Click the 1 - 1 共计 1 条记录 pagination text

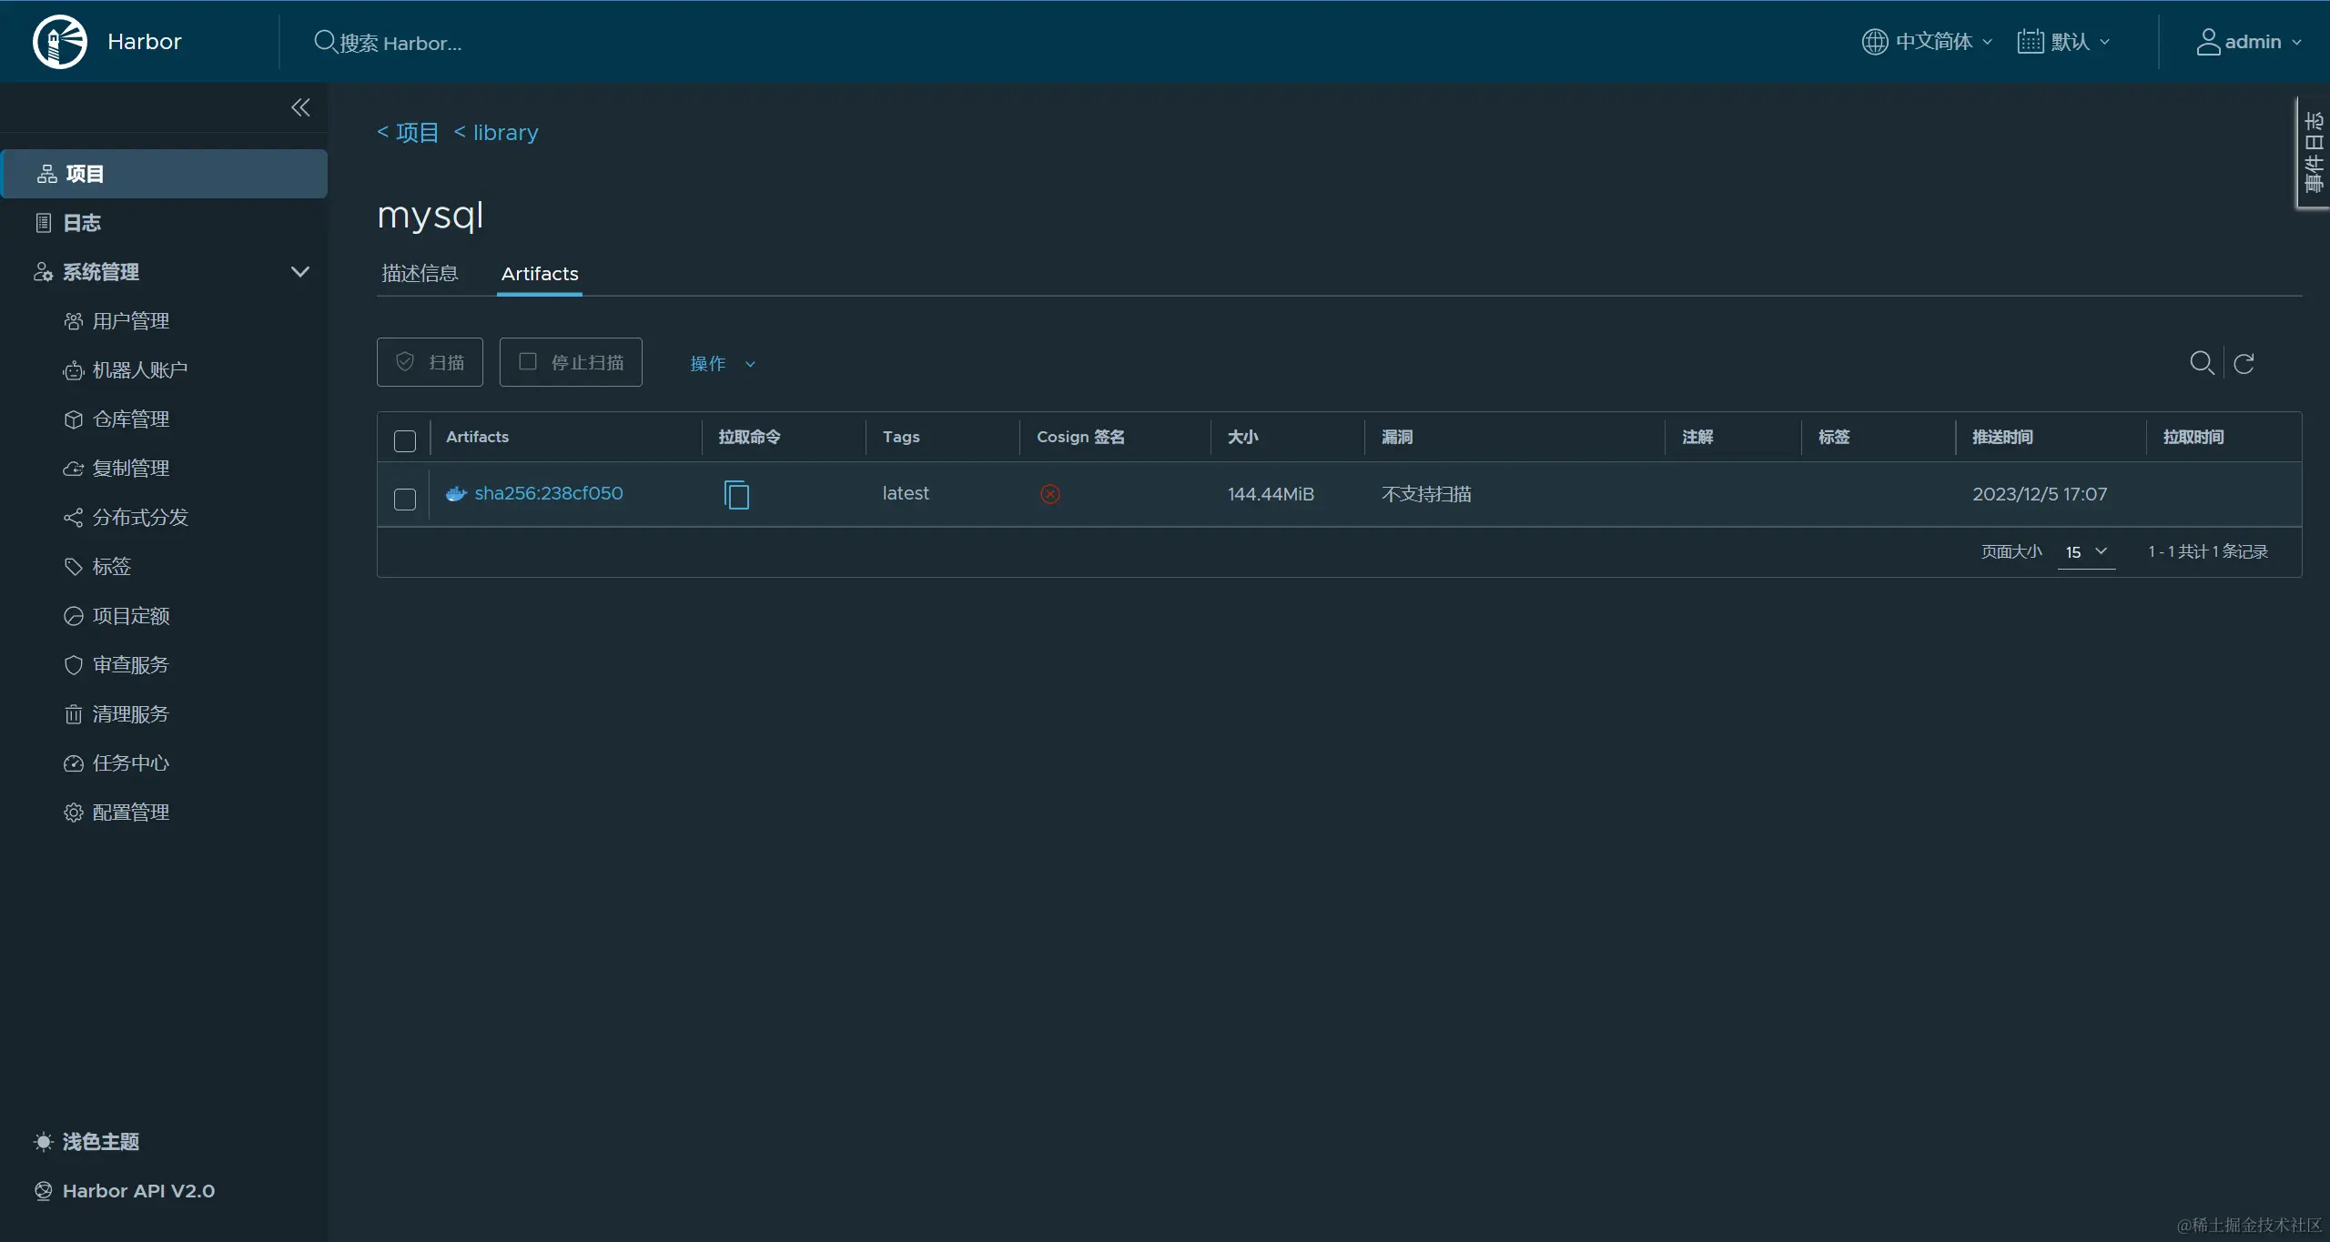click(2208, 552)
